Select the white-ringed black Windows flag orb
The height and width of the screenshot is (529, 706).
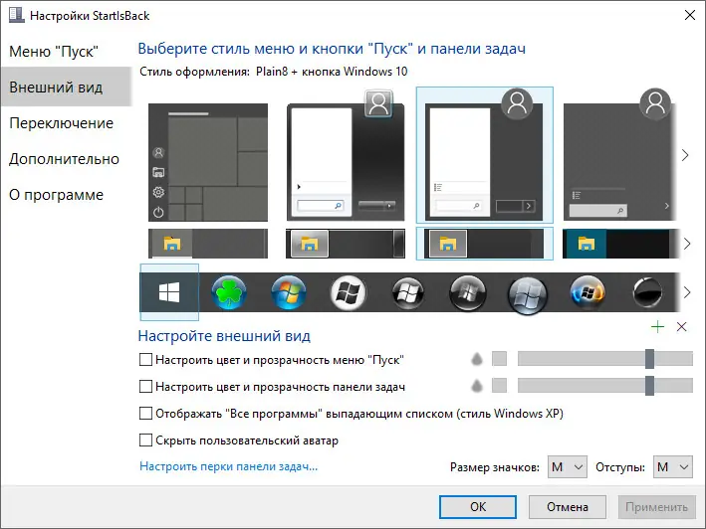click(x=349, y=292)
